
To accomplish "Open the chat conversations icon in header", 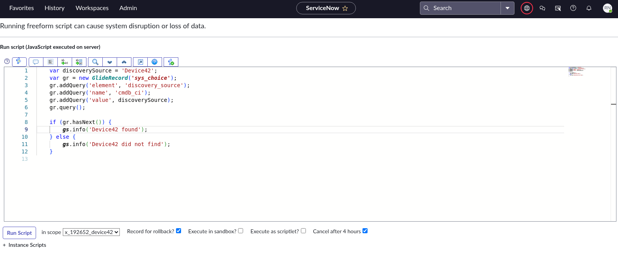I will coord(542,8).
